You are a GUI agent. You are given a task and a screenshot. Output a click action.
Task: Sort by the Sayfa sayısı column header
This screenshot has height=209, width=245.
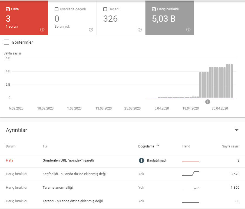(231, 146)
